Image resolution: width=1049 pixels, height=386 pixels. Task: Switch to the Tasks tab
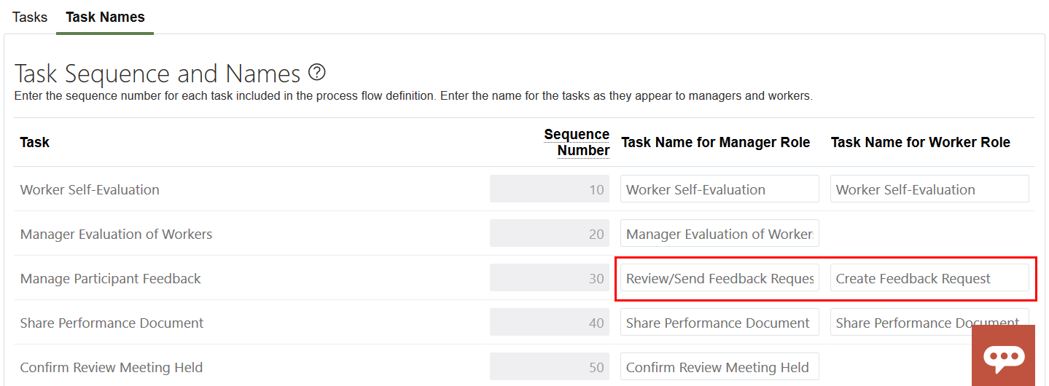[30, 17]
